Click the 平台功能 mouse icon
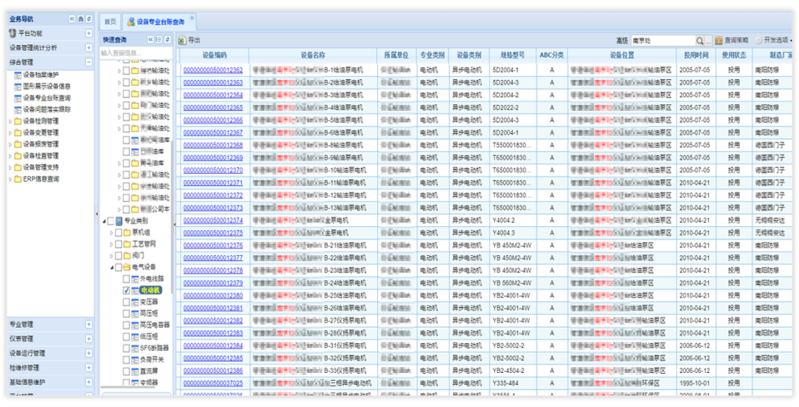This screenshot has height=407, width=799. point(13,33)
